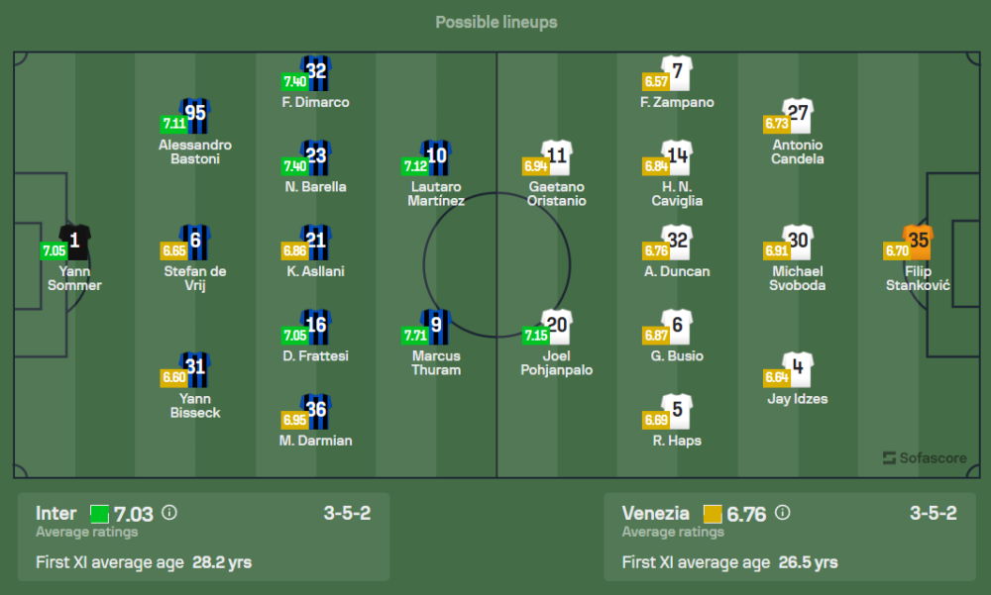Click Marcus Thuram's number 9 jersey
991x595 pixels.
click(435, 326)
